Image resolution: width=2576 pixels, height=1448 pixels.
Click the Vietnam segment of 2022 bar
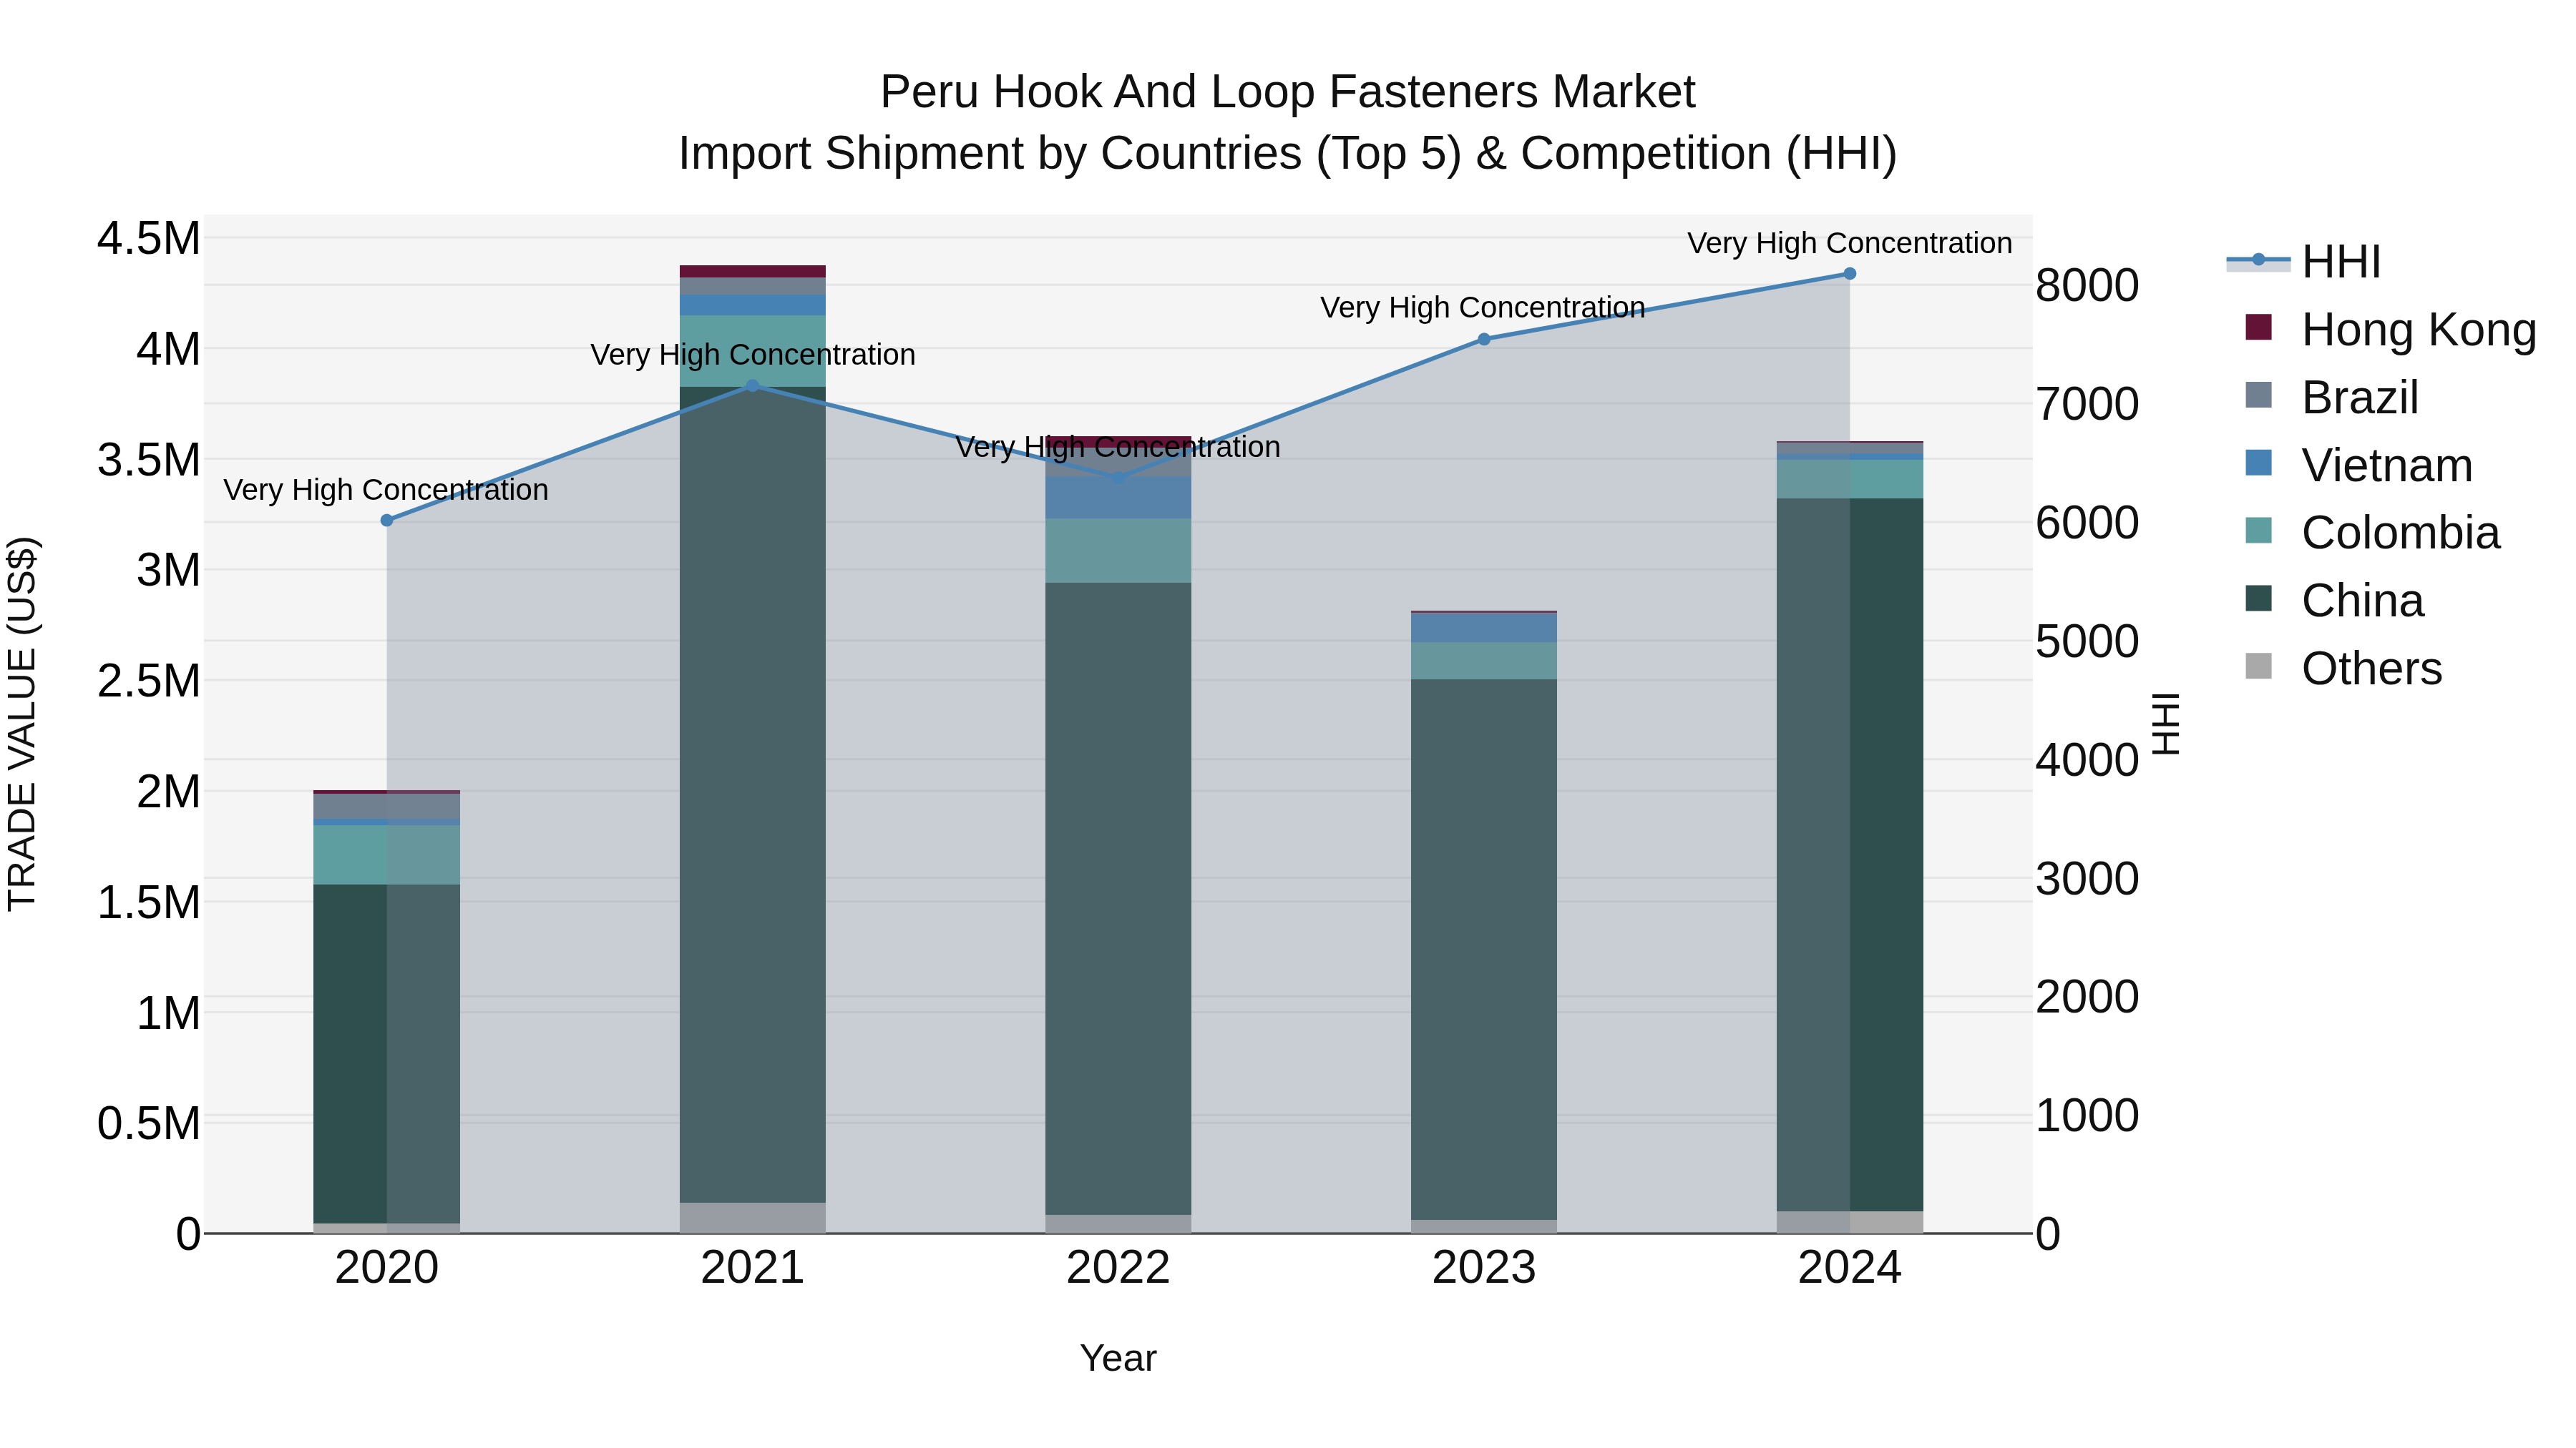tap(1118, 498)
